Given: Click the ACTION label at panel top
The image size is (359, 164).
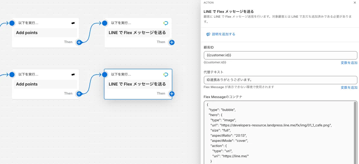Looking at the screenshot, I should [209, 3].
